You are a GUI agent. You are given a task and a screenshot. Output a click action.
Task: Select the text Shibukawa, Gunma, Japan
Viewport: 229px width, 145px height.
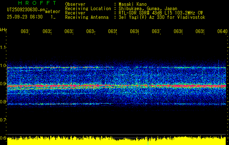[148, 9]
